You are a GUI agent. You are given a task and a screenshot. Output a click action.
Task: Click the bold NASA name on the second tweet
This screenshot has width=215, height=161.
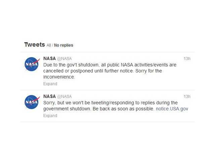(x=49, y=96)
